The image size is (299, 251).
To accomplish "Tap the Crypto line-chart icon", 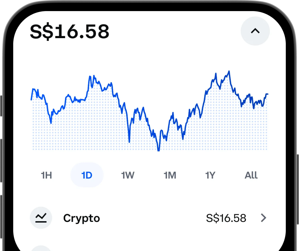I will 41,218.
